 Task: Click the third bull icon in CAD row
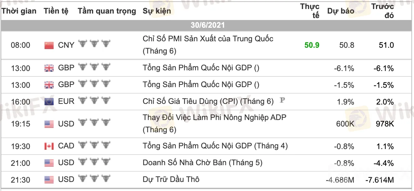(x=106, y=145)
